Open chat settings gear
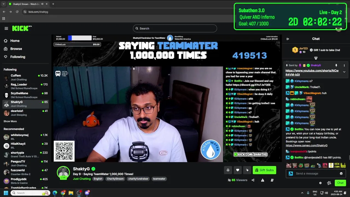The width and height of the screenshot is (350, 197). coord(320,183)
